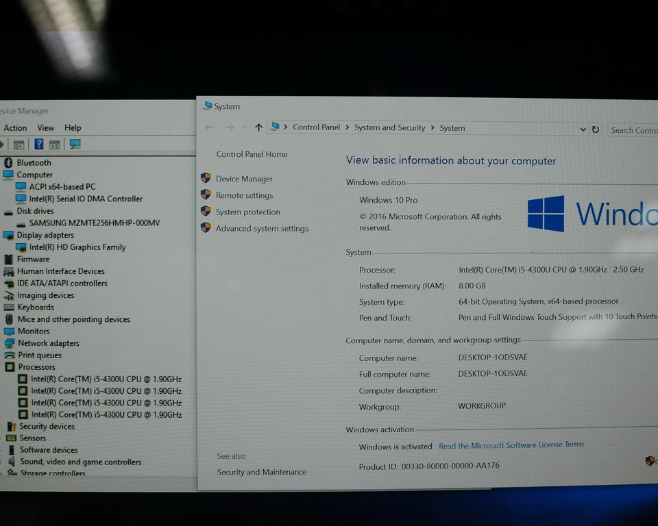This screenshot has width=658, height=526.
Task: Click the Keyboards category icon
Action: pos(9,308)
